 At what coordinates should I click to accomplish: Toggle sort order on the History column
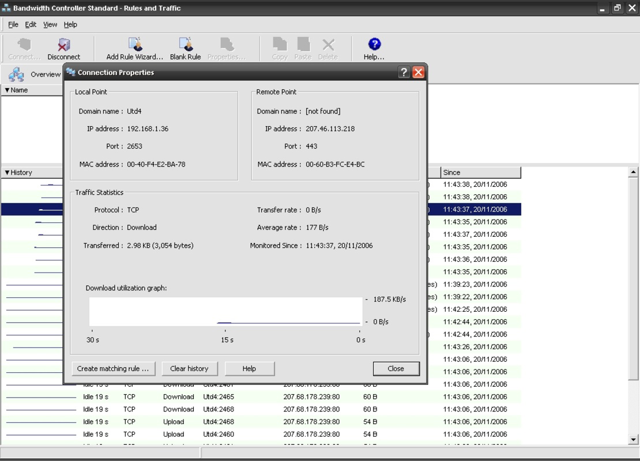[x=32, y=172]
